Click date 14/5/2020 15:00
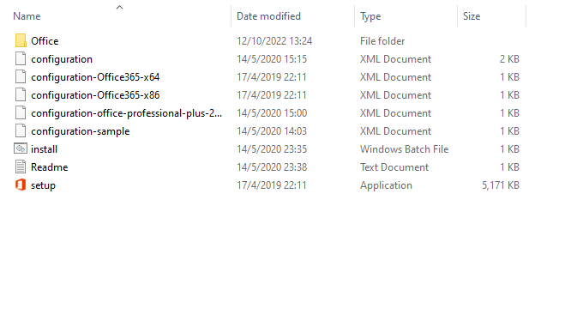The height and width of the screenshot is (327, 571). (272, 113)
